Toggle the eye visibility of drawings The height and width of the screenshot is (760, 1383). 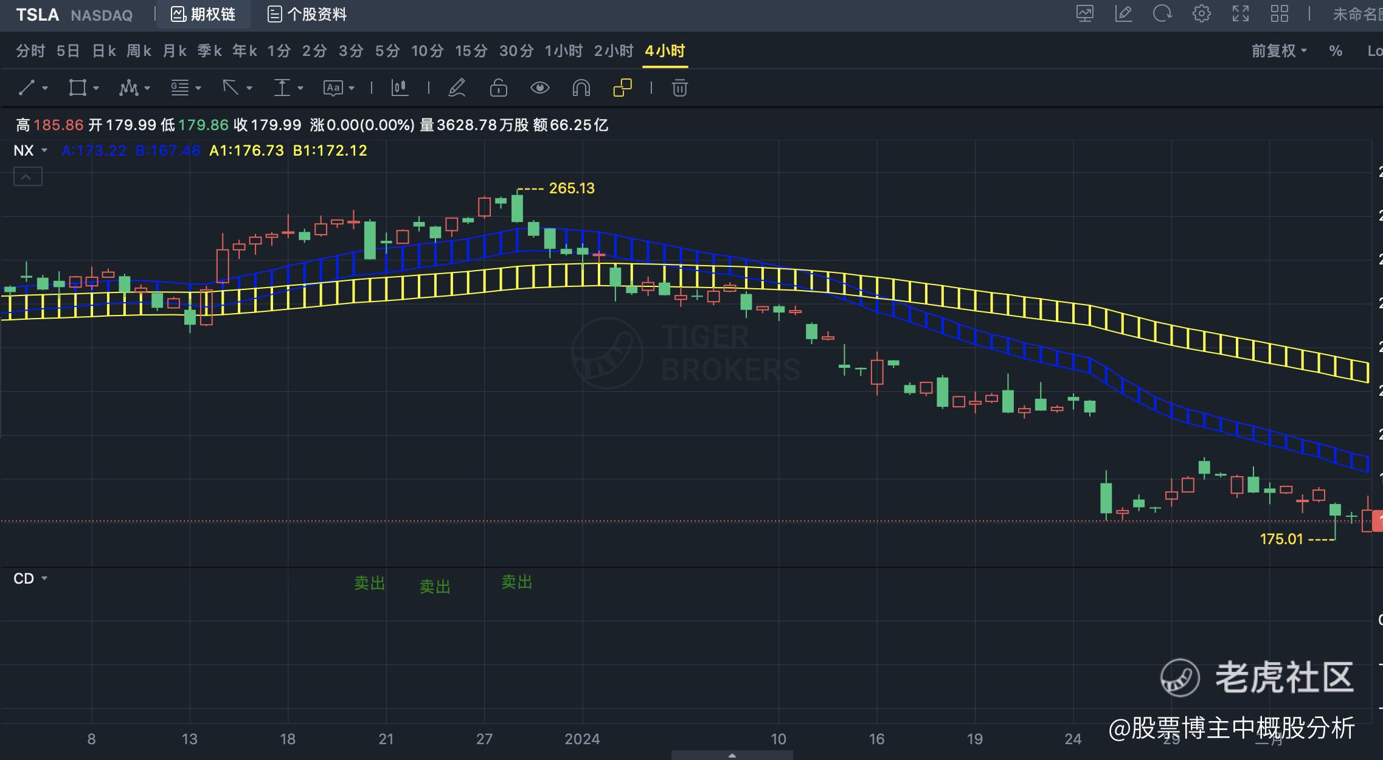coord(539,88)
